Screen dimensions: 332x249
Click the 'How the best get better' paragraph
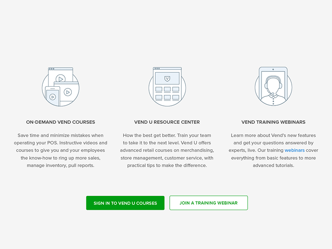click(x=167, y=150)
